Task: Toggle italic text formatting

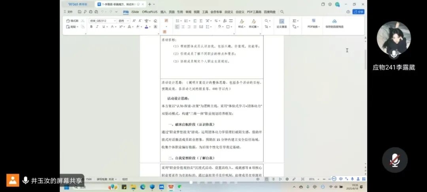Action: [x=97, y=27]
